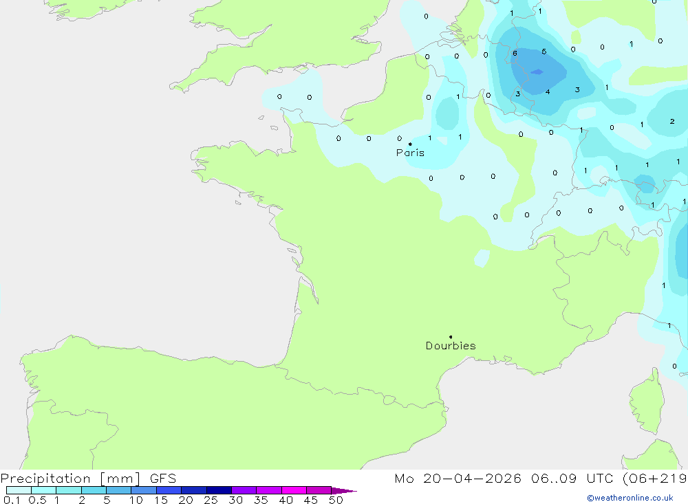688x504 pixels.
Task: Pick the 20–25 mm legend swatch
Action: pyautogui.click(x=194, y=490)
